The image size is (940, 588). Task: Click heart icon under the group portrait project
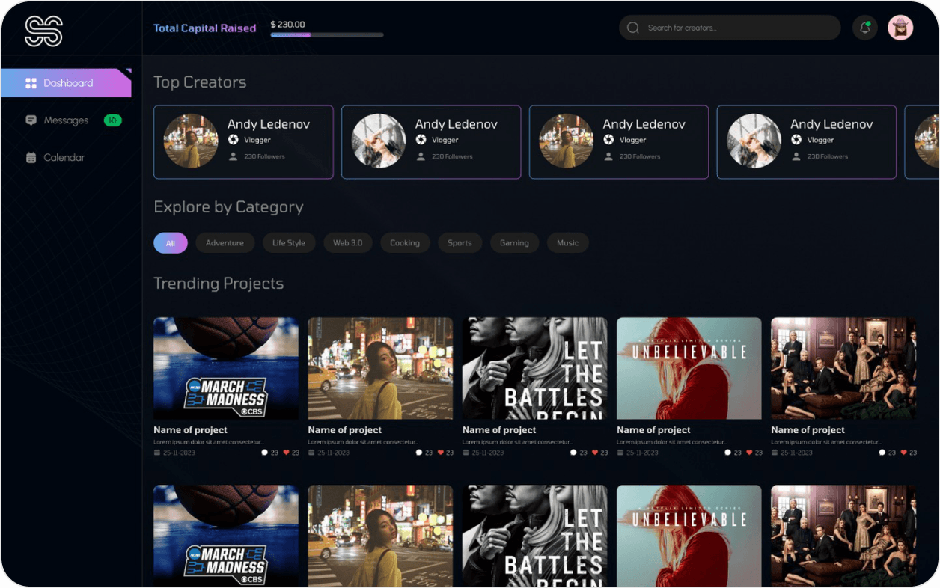tap(903, 453)
